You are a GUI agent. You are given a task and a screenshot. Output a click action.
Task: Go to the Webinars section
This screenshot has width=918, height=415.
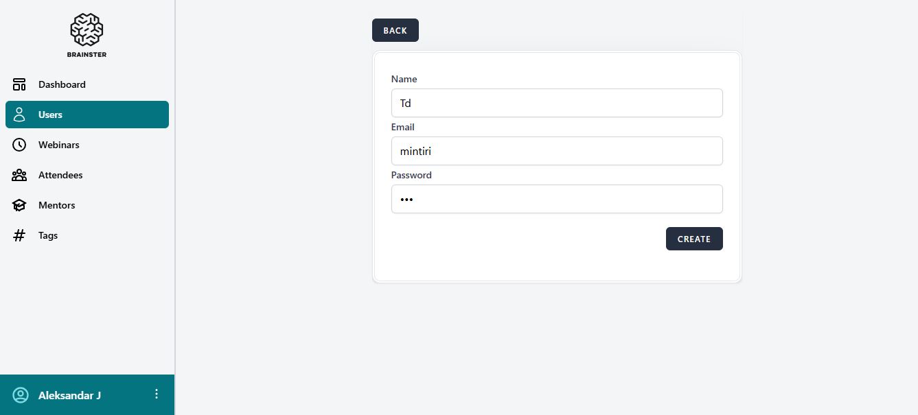(59, 145)
